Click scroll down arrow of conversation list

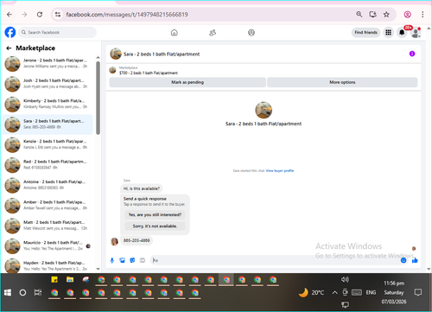(98, 269)
